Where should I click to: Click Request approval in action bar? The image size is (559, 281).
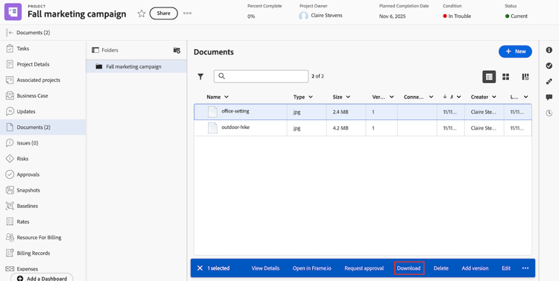[x=364, y=268]
